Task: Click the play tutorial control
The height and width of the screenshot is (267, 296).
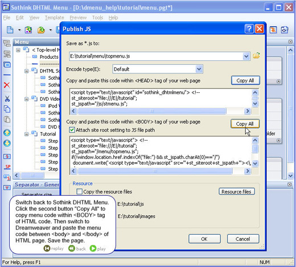Action: (x=98, y=248)
